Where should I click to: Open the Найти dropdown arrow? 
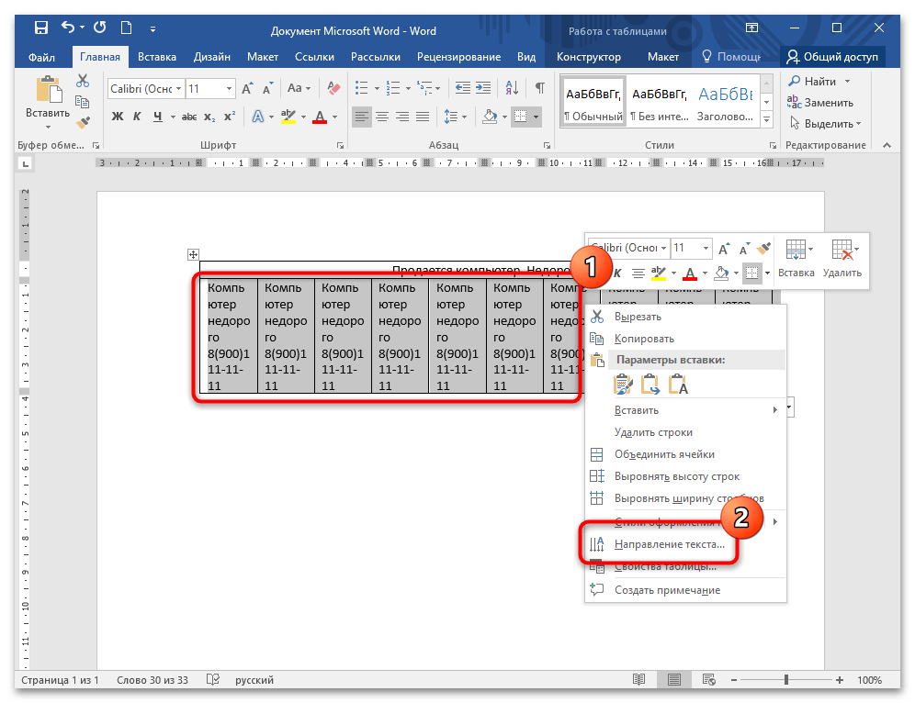point(847,81)
